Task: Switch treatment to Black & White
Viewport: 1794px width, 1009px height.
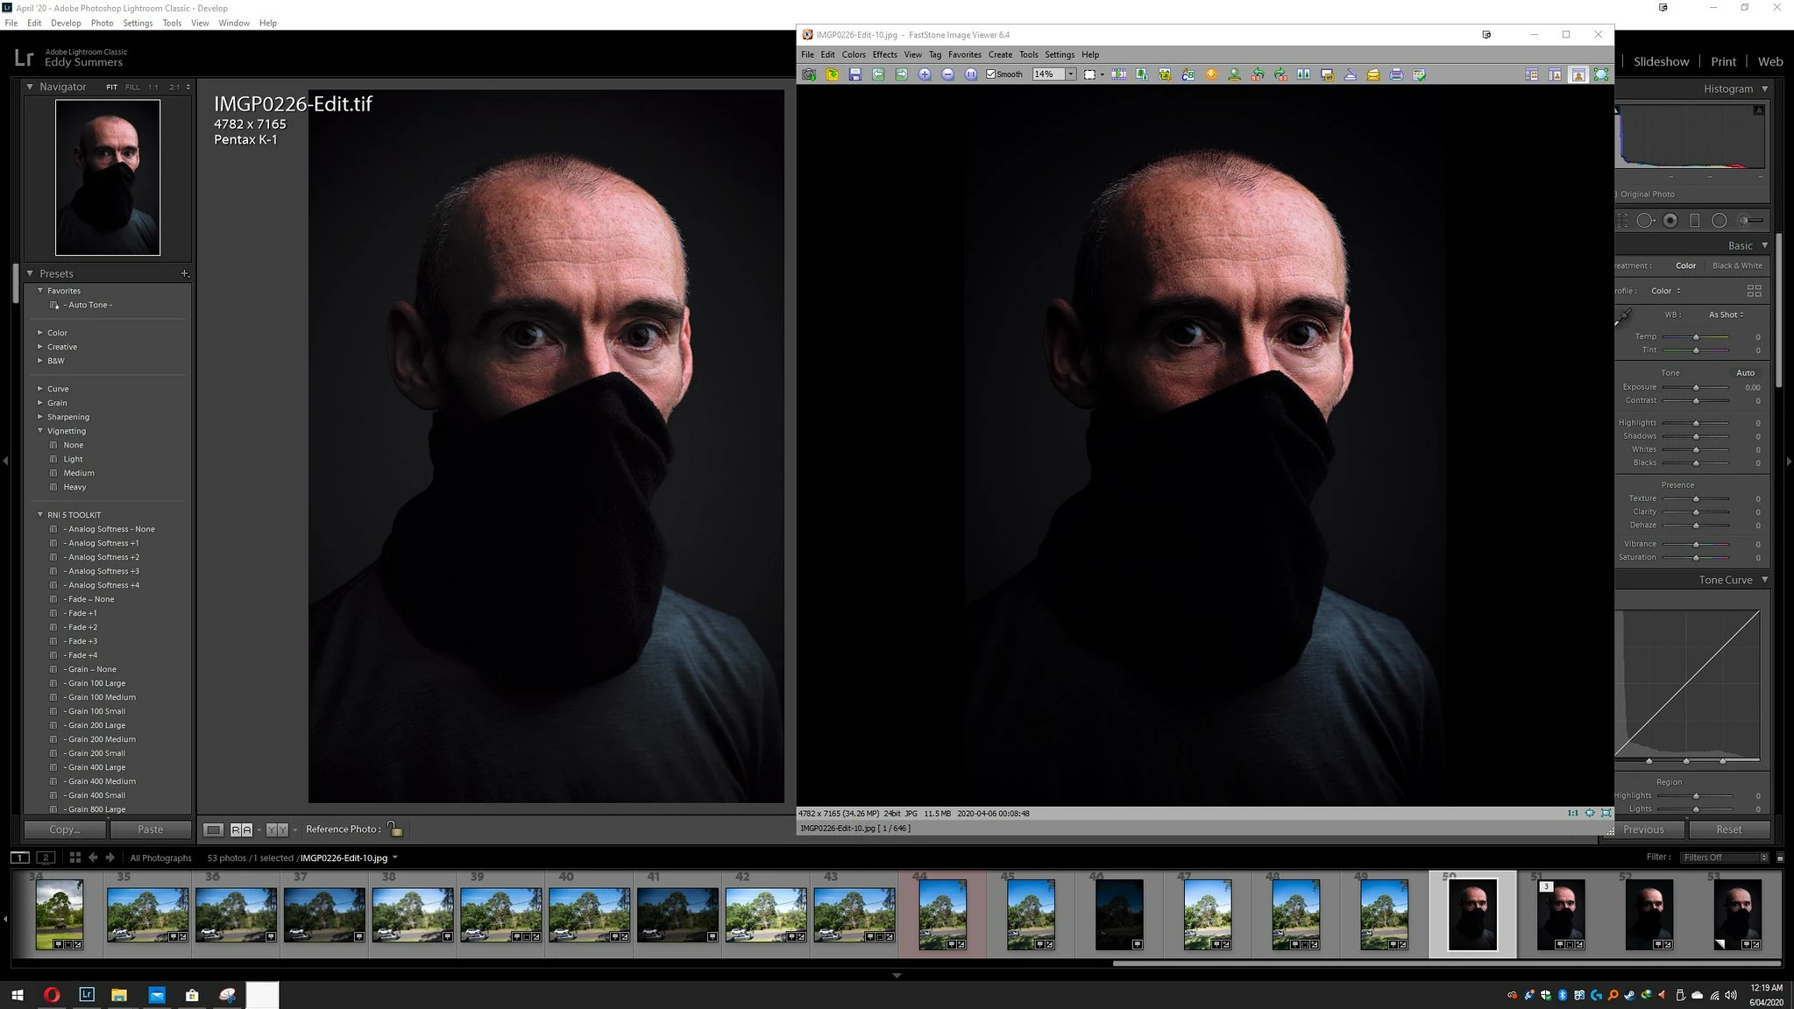Action: (x=1736, y=265)
